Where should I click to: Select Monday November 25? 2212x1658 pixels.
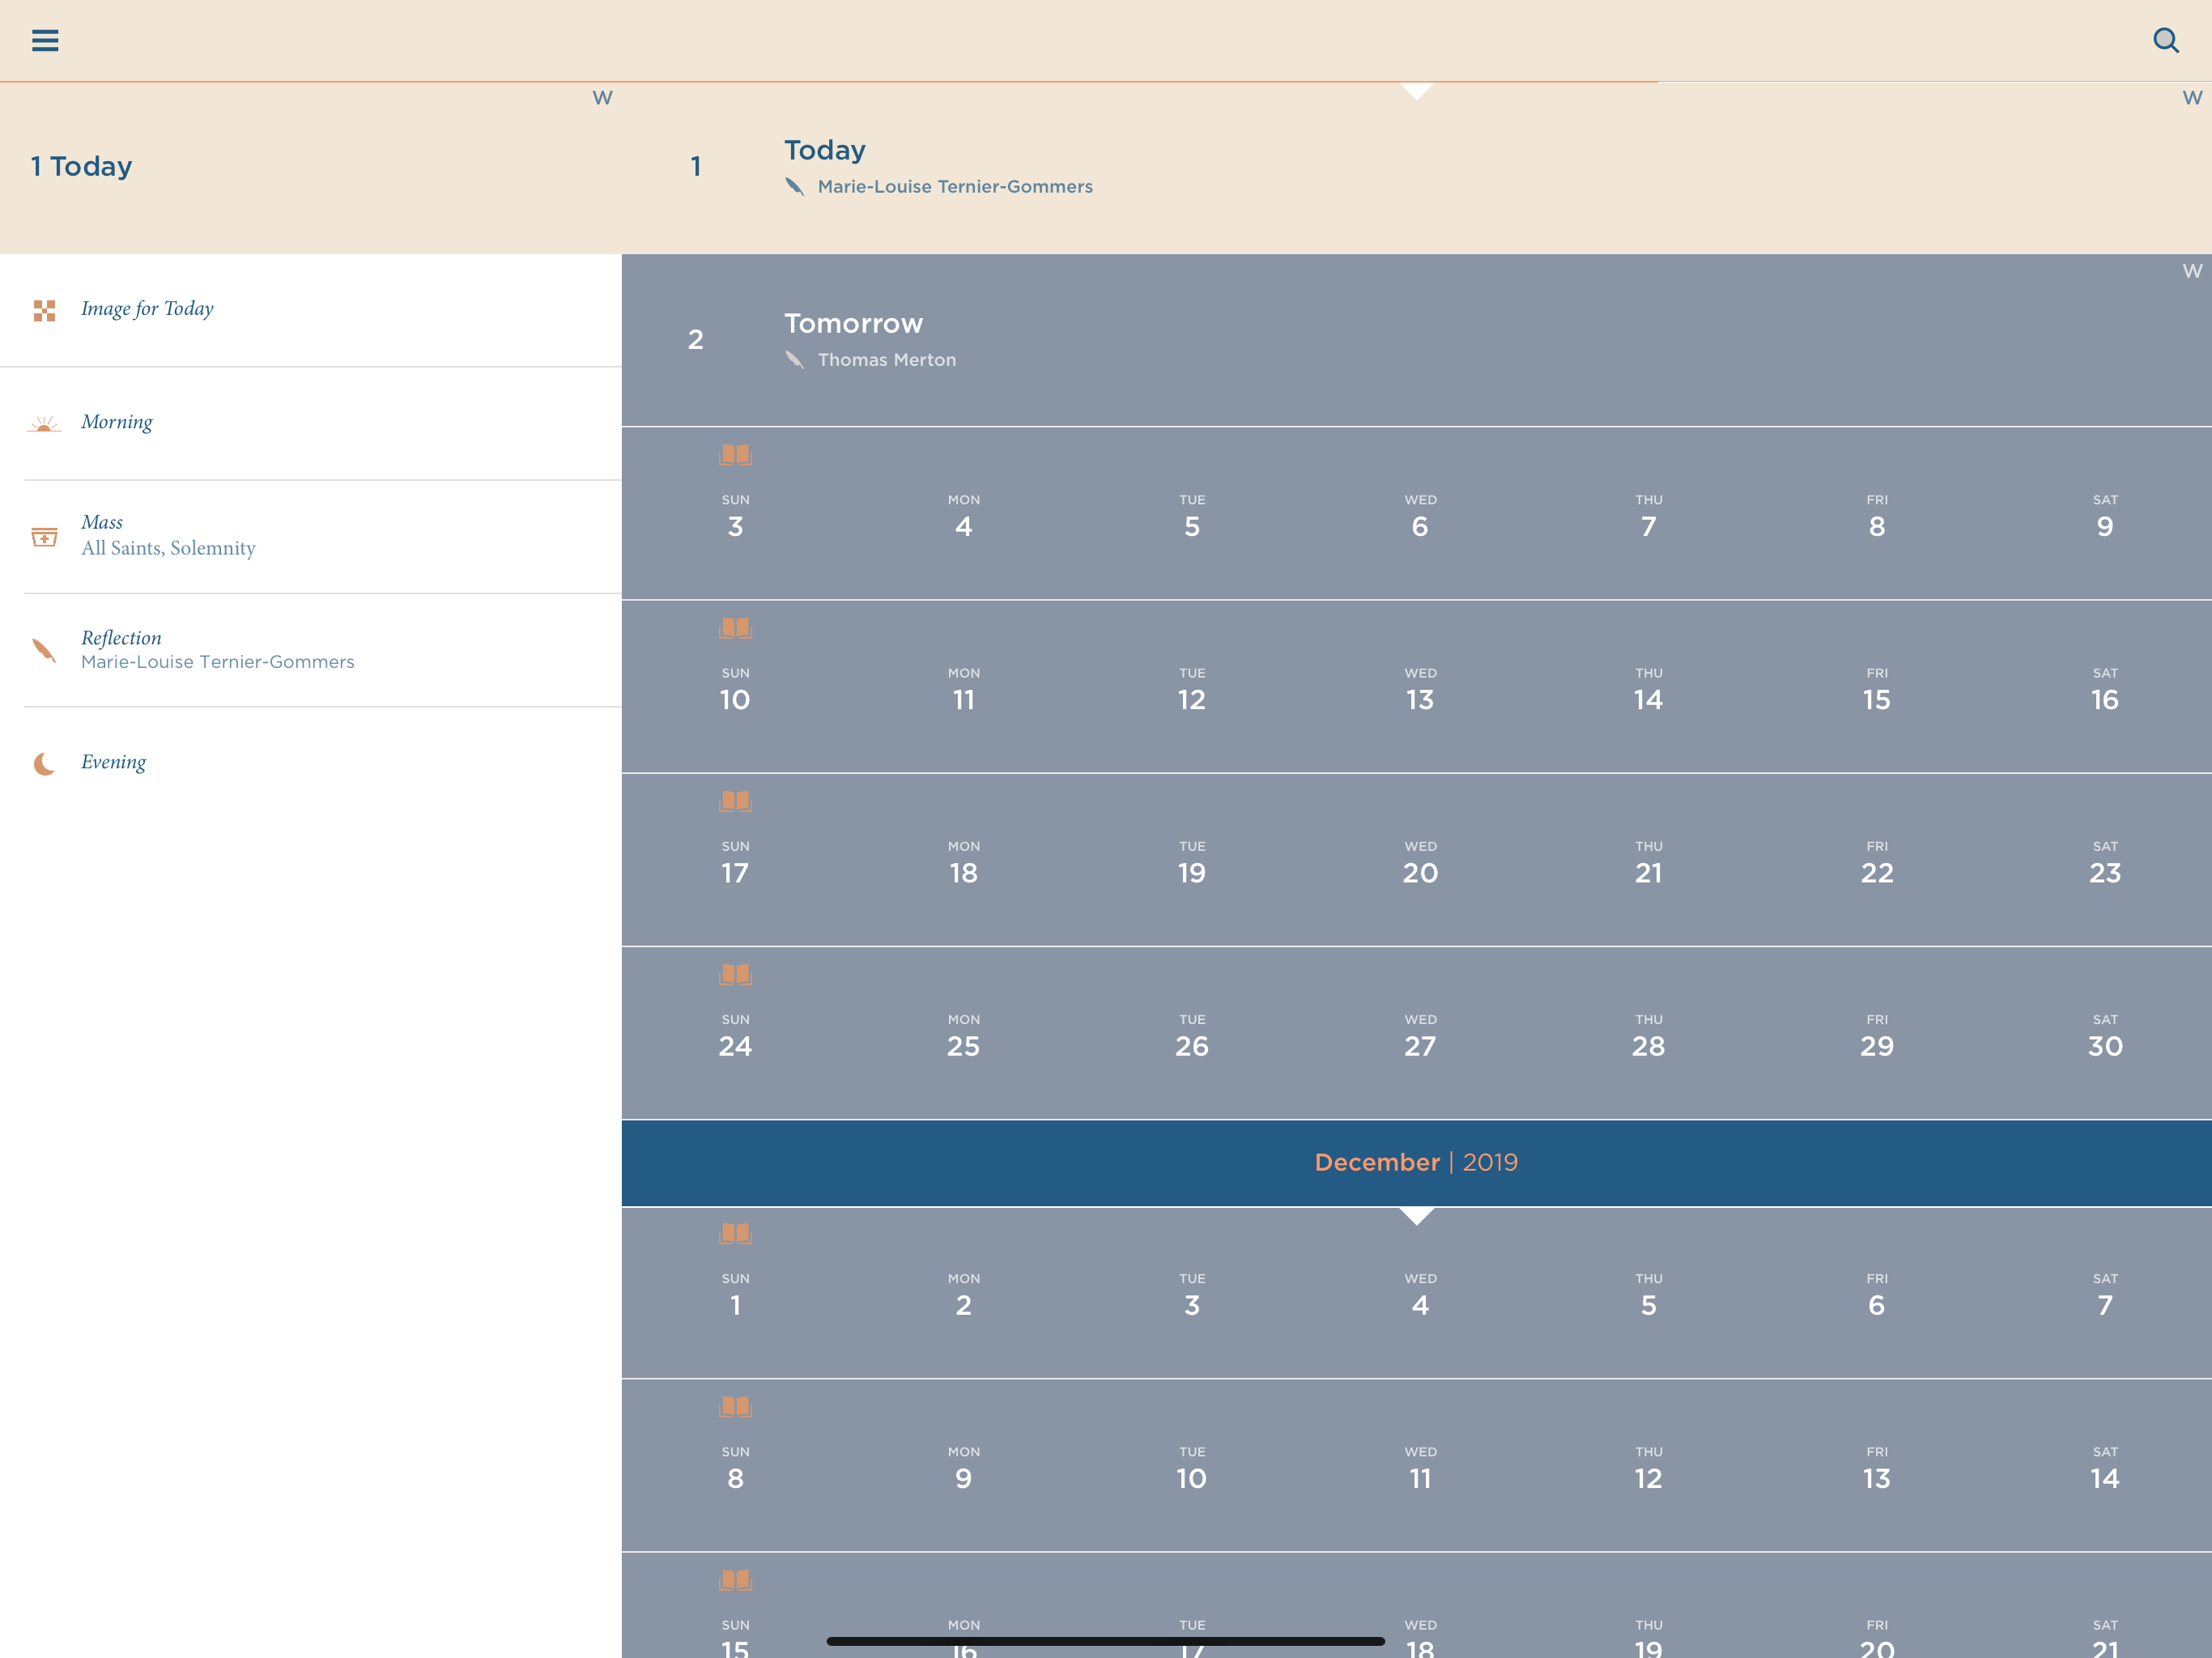[x=963, y=1035]
